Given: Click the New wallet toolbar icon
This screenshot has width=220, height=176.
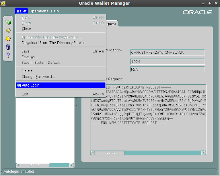Looking at the screenshot, I should coord(8,22).
